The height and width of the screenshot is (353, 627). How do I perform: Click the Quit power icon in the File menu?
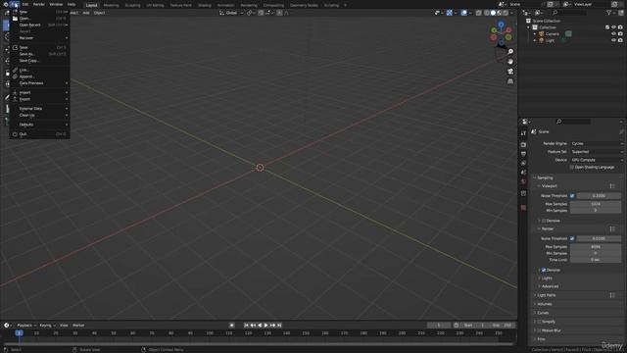15,134
